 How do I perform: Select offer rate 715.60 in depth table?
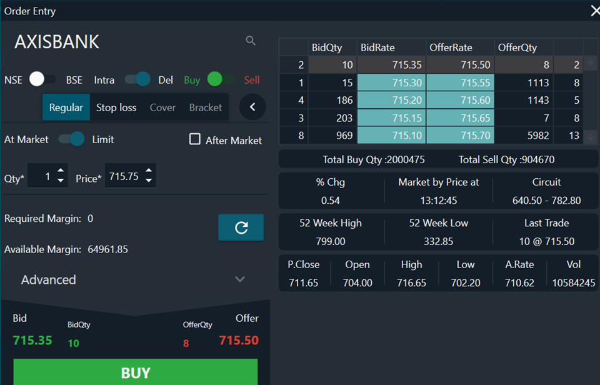pos(460,100)
